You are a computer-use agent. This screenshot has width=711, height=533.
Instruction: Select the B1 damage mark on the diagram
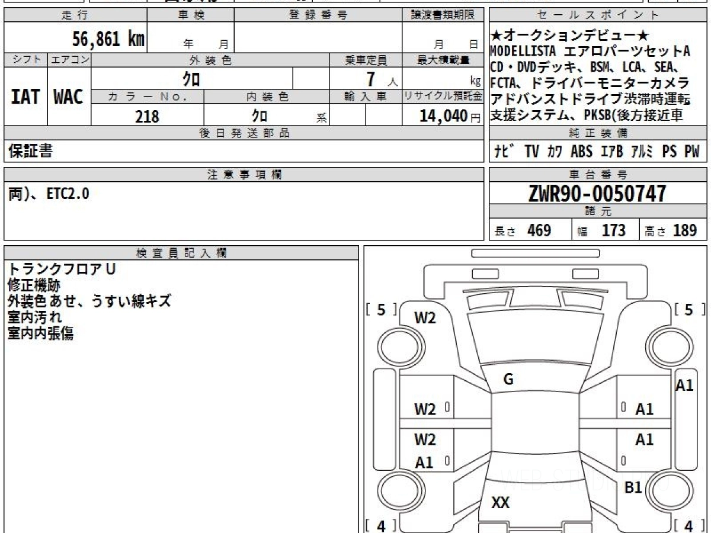(633, 487)
